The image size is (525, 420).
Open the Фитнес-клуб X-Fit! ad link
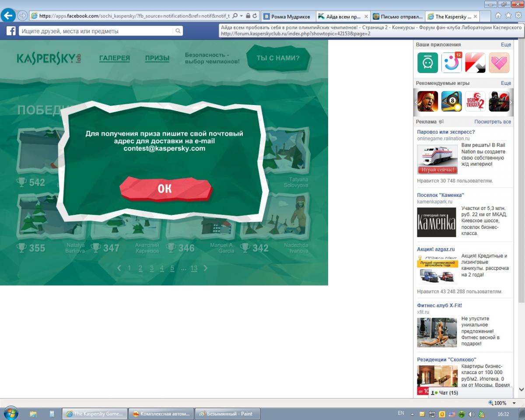pos(440,305)
